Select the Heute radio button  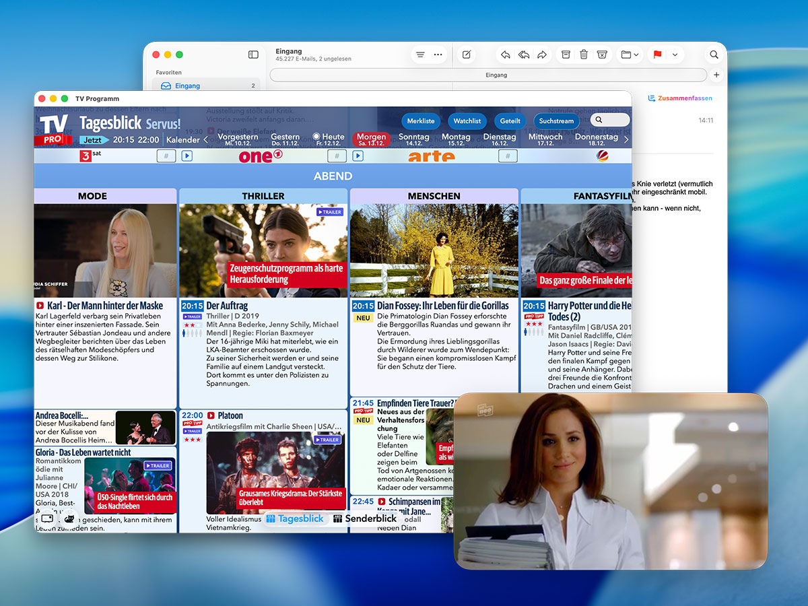click(316, 137)
